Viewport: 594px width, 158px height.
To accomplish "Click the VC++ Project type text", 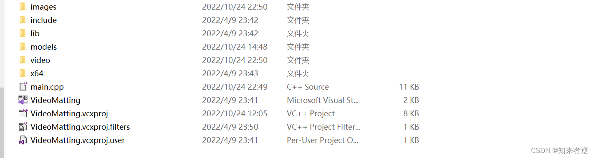I will click(x=311, y=114).
